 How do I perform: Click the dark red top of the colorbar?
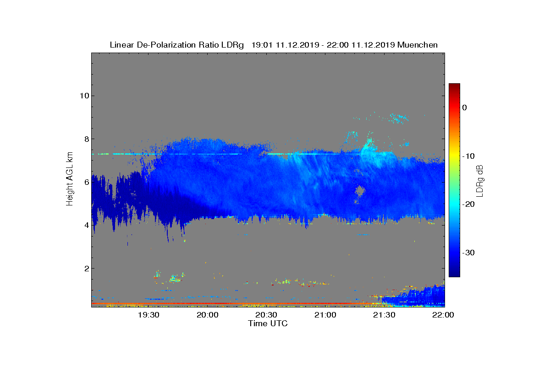click(x=454, y=87)
